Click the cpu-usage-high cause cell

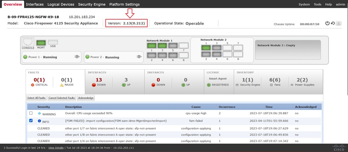196,113
